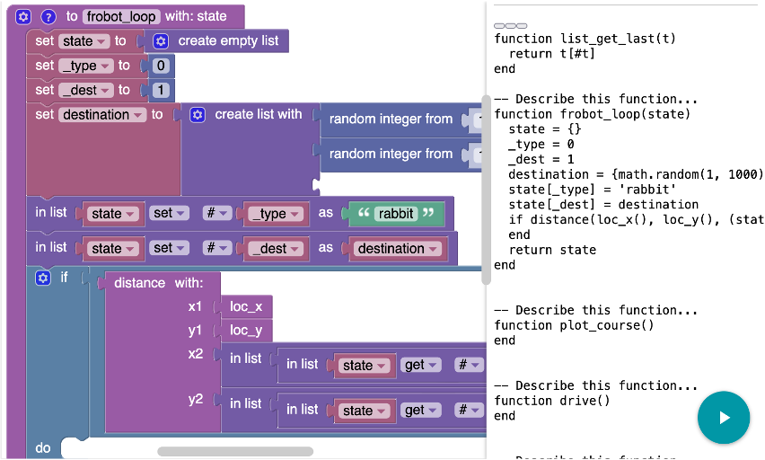Open the # index dropdown in _dest list row

tap(218, 248)
